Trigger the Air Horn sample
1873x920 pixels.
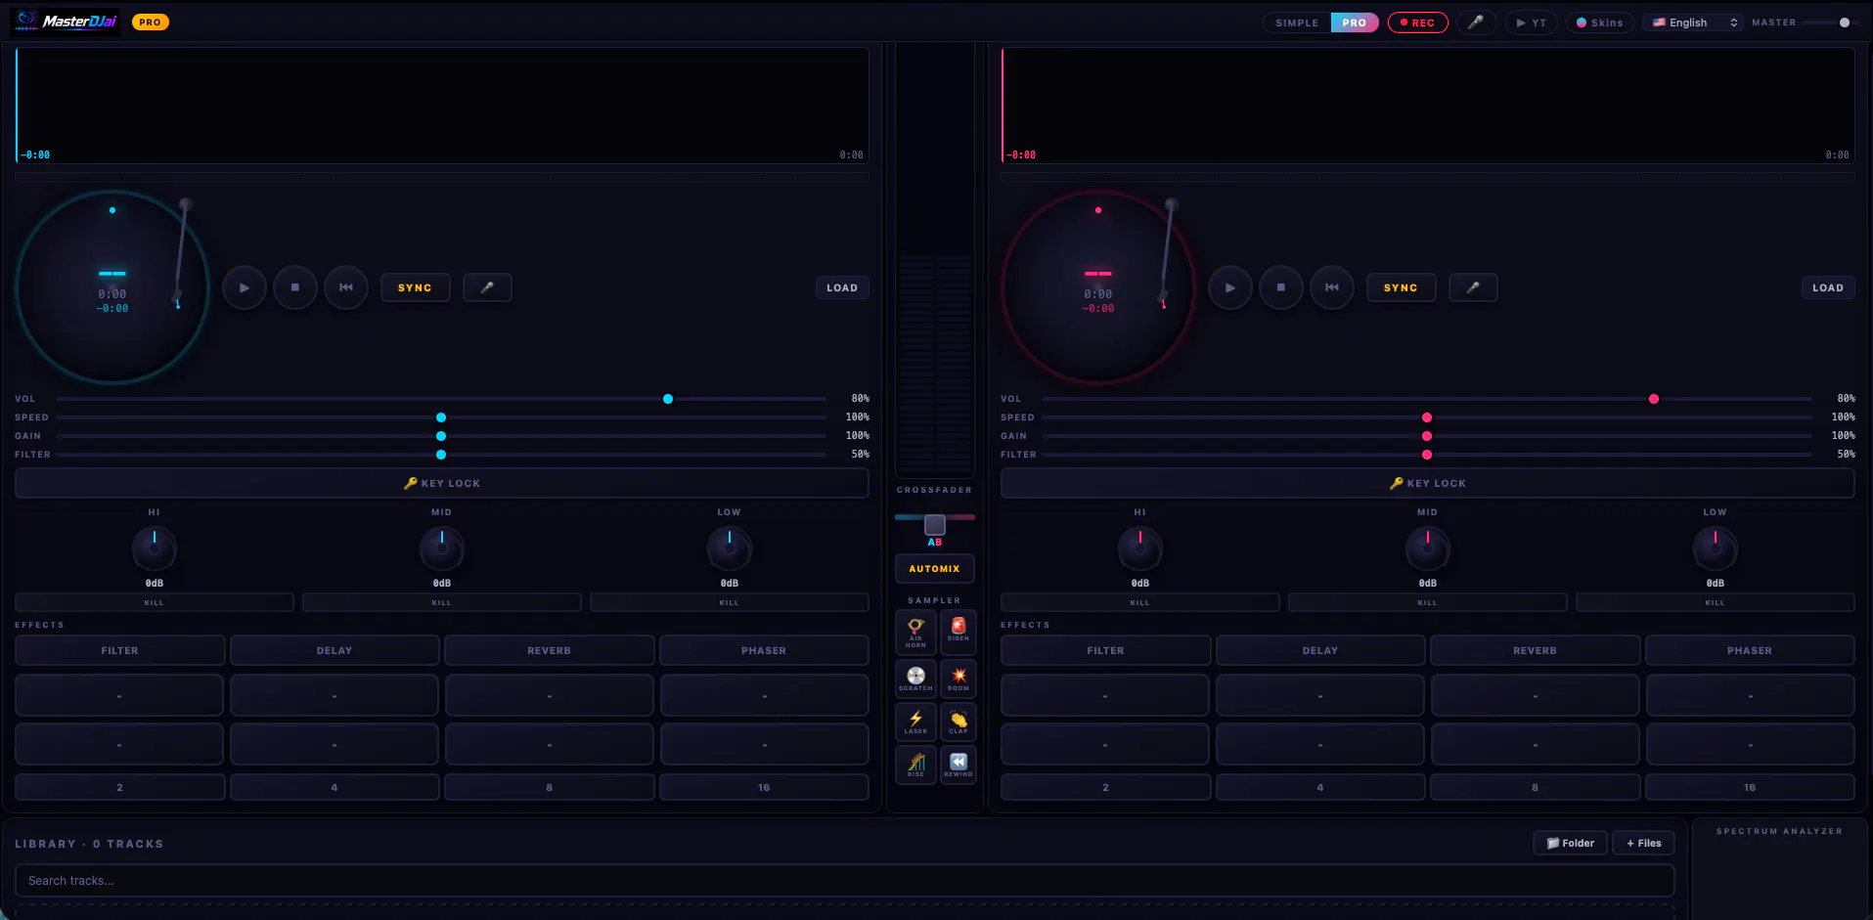pyautogui.click(x=915, y=633)
